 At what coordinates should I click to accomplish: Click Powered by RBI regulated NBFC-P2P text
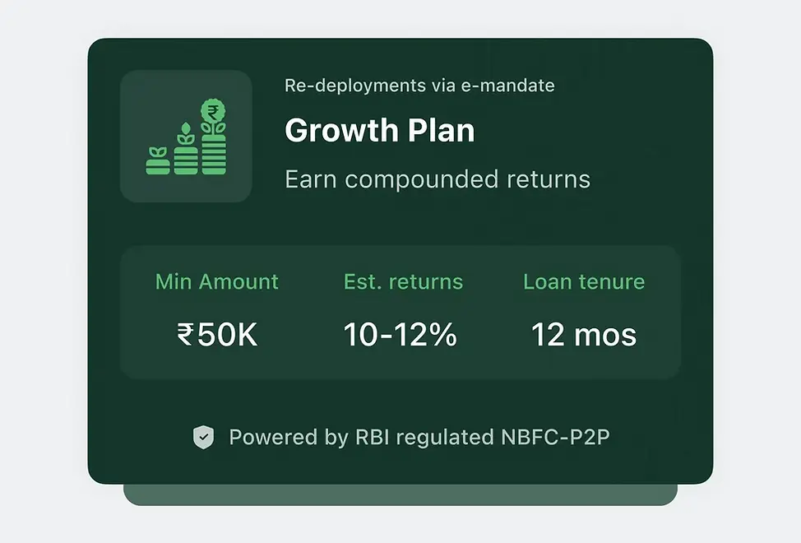pos(419,437)
